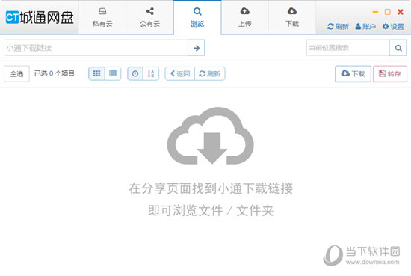
Task: Click the magnifier search button
Action: (398, 48)
